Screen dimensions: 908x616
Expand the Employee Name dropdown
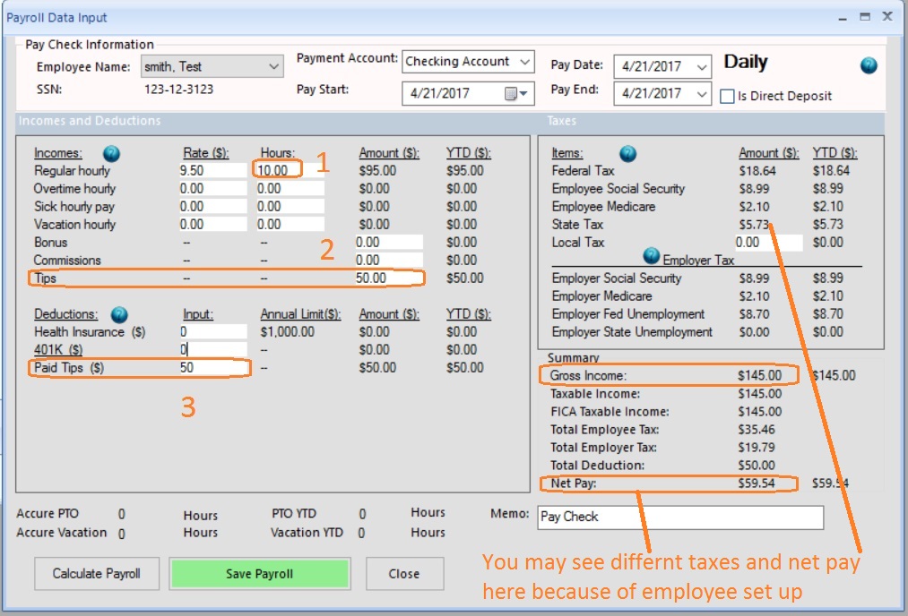(273, 66)
